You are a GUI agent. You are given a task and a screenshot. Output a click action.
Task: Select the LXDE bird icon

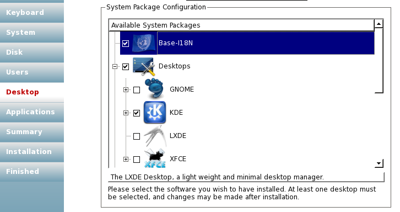[x=155, y=136]
